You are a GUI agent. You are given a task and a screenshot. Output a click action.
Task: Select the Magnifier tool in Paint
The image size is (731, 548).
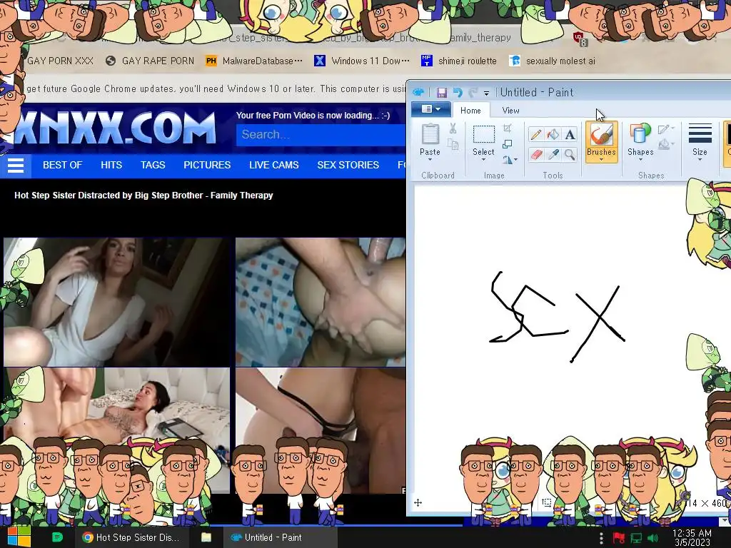(x=570, y=154)
